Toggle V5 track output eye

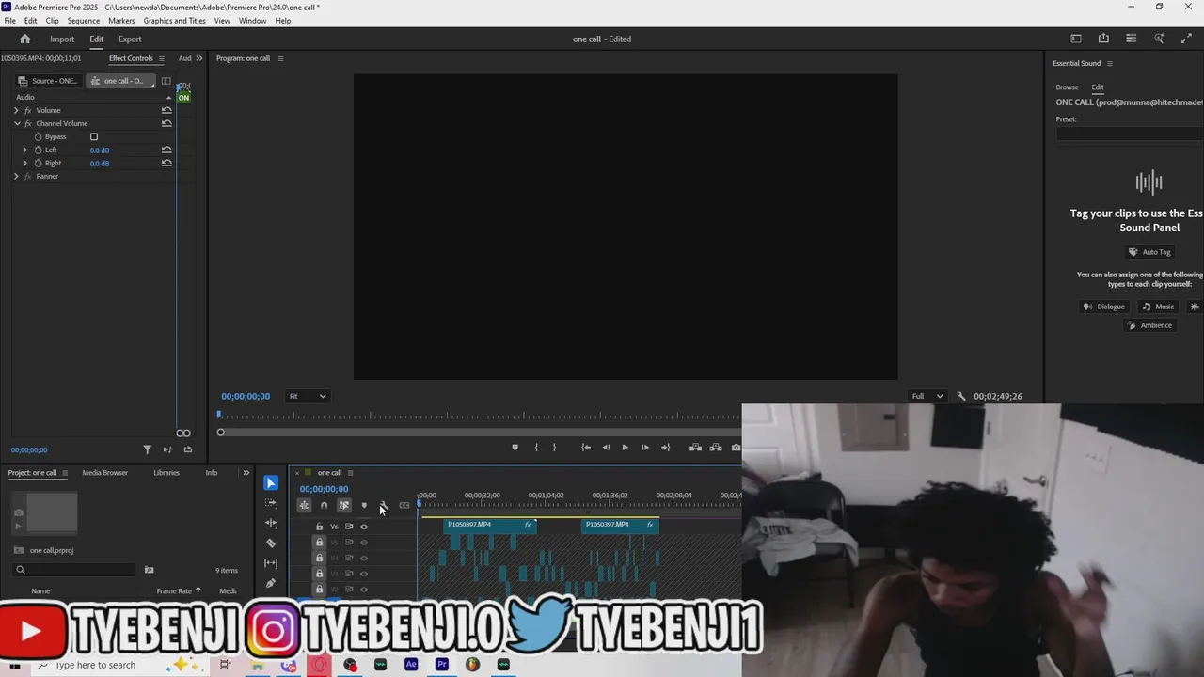[x=364, y=543]
